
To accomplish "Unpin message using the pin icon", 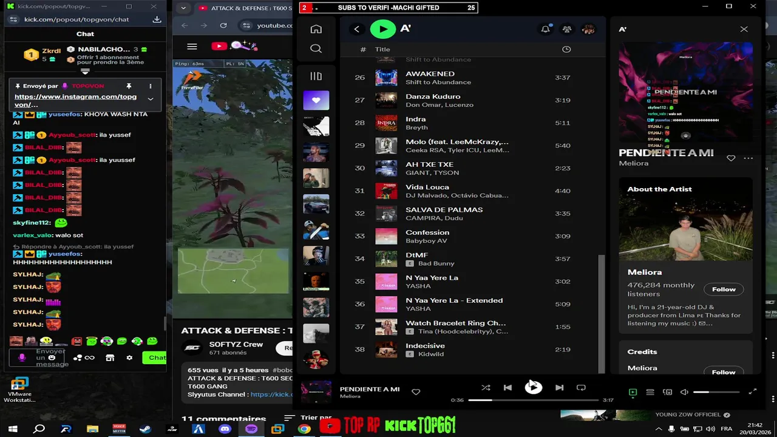I will (x=129, y=86).
